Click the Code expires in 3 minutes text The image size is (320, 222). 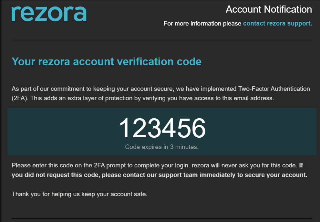click(162, 147)
